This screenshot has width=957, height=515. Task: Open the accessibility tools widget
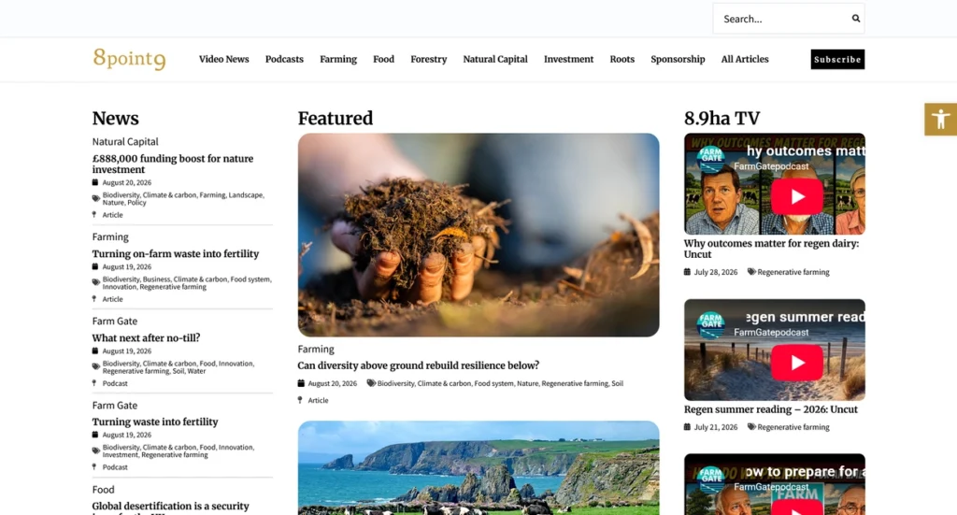940,119
